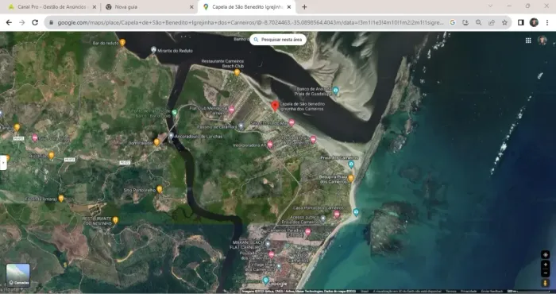Select the Praia dos Carneiros beach marker
Viewport: 556px width, 294px height.
tap(351, 164)
